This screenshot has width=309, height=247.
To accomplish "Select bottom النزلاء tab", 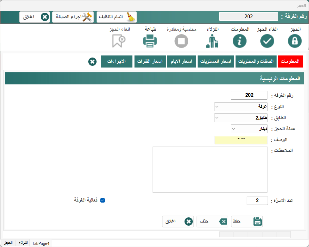I will pyautogui.click(x=23, y=243).
